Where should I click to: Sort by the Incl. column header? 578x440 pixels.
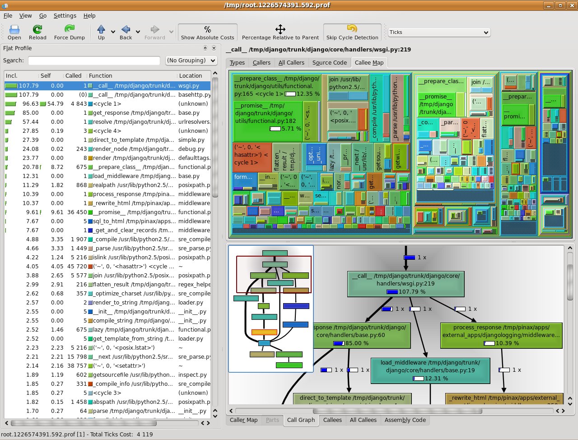coord(21,76)
